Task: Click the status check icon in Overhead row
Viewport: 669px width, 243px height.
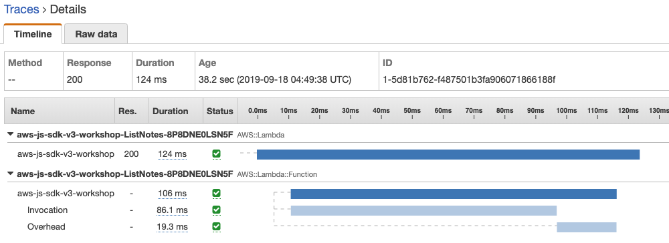Action: [x=216, y=227]
